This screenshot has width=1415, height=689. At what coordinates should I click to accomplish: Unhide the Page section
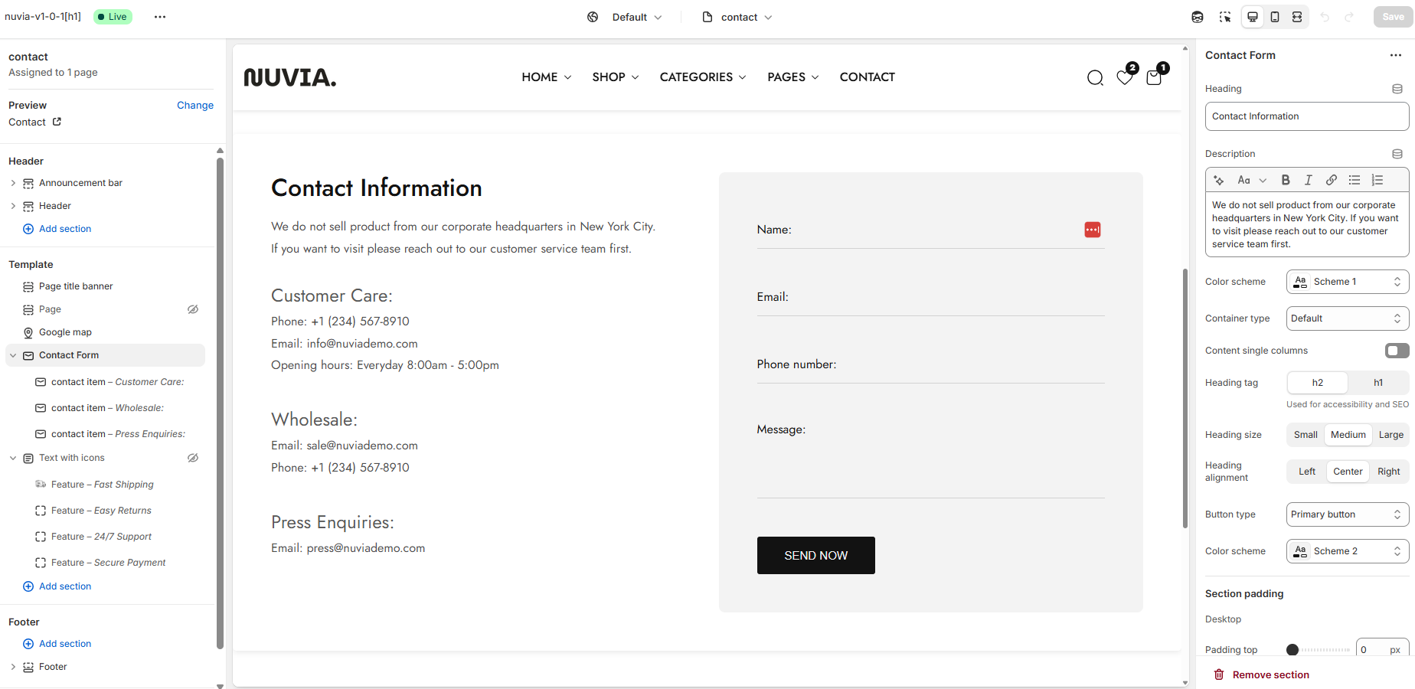point(193,309)
